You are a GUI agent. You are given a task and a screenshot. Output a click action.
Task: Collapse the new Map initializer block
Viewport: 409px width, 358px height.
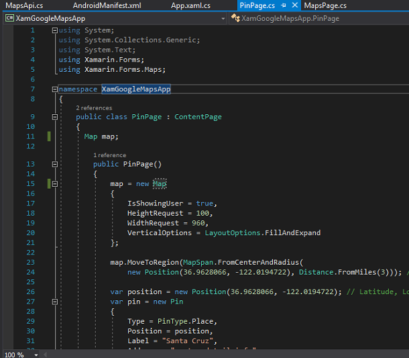tap(54, 183)
